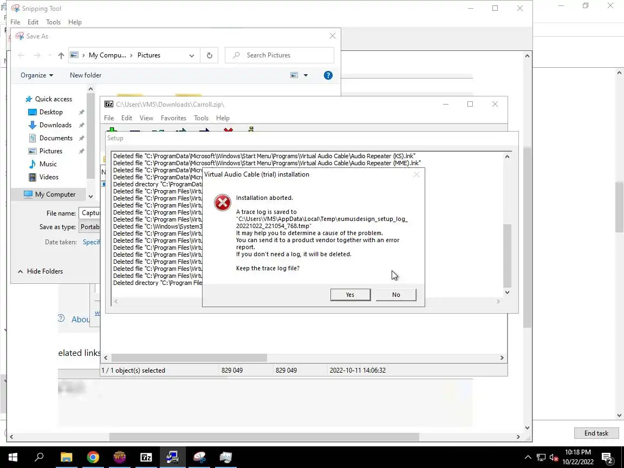Image resolution: width=624 pixels, height=468 pixels.
Task: Show hidden system tray icons chevron
Action: click(528, 457)
